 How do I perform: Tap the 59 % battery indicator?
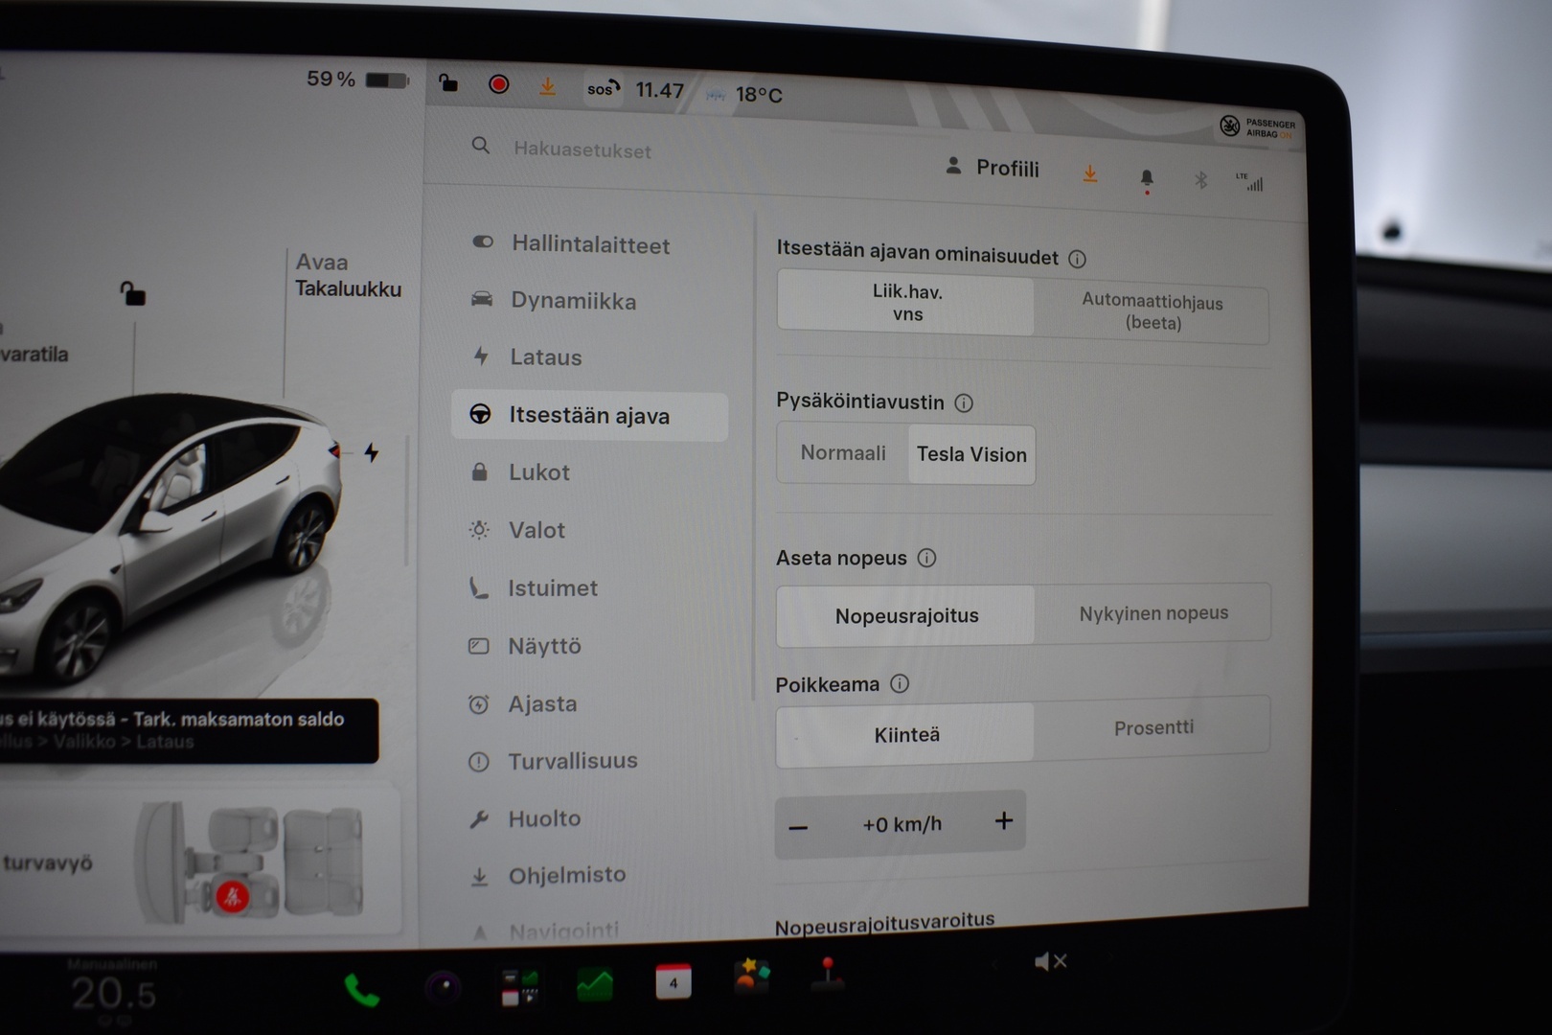tap(356, 80)
